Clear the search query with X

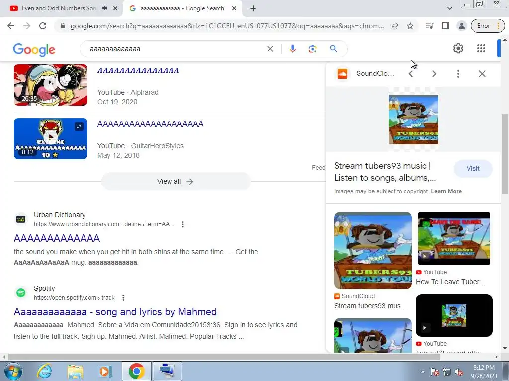pyautogui.click(x=270, y=49)
